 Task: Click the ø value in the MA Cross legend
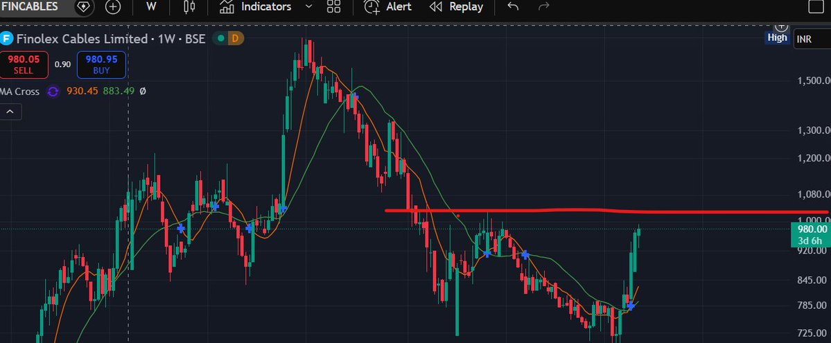coord(143,91)
